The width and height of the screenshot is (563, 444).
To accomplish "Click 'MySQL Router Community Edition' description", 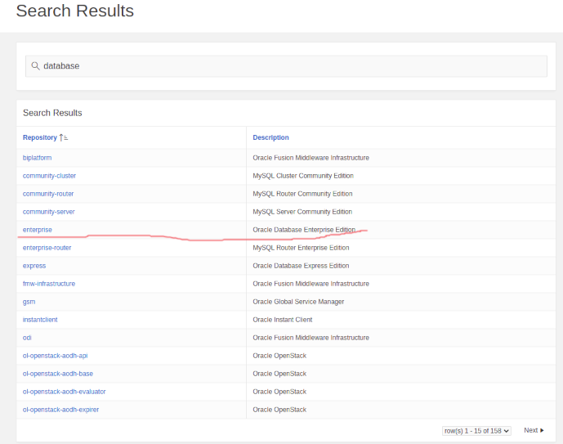I will click(x=302, y=194).
